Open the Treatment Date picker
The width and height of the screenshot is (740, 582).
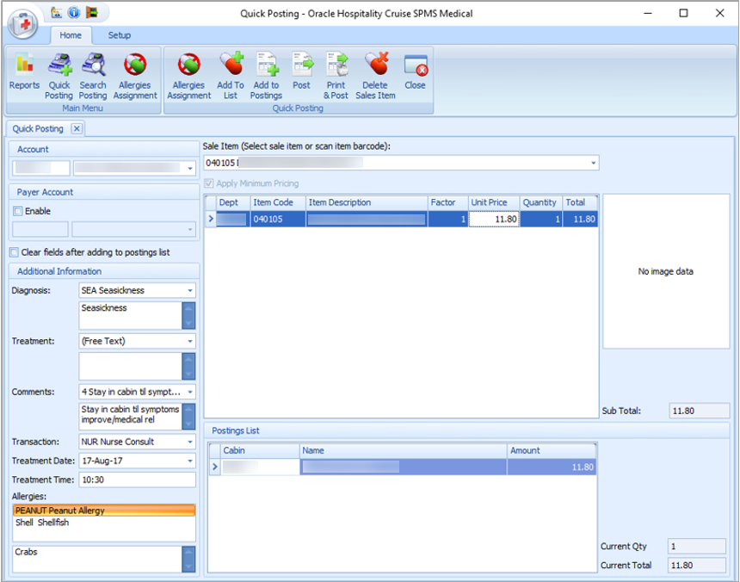click(191, 461)
